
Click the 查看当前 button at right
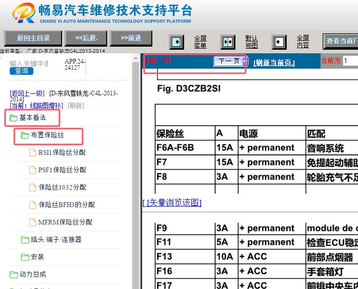click(x=341, y=41)
